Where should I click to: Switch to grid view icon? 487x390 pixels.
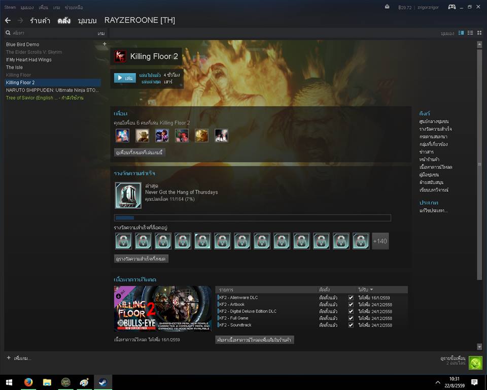[479, 32]
